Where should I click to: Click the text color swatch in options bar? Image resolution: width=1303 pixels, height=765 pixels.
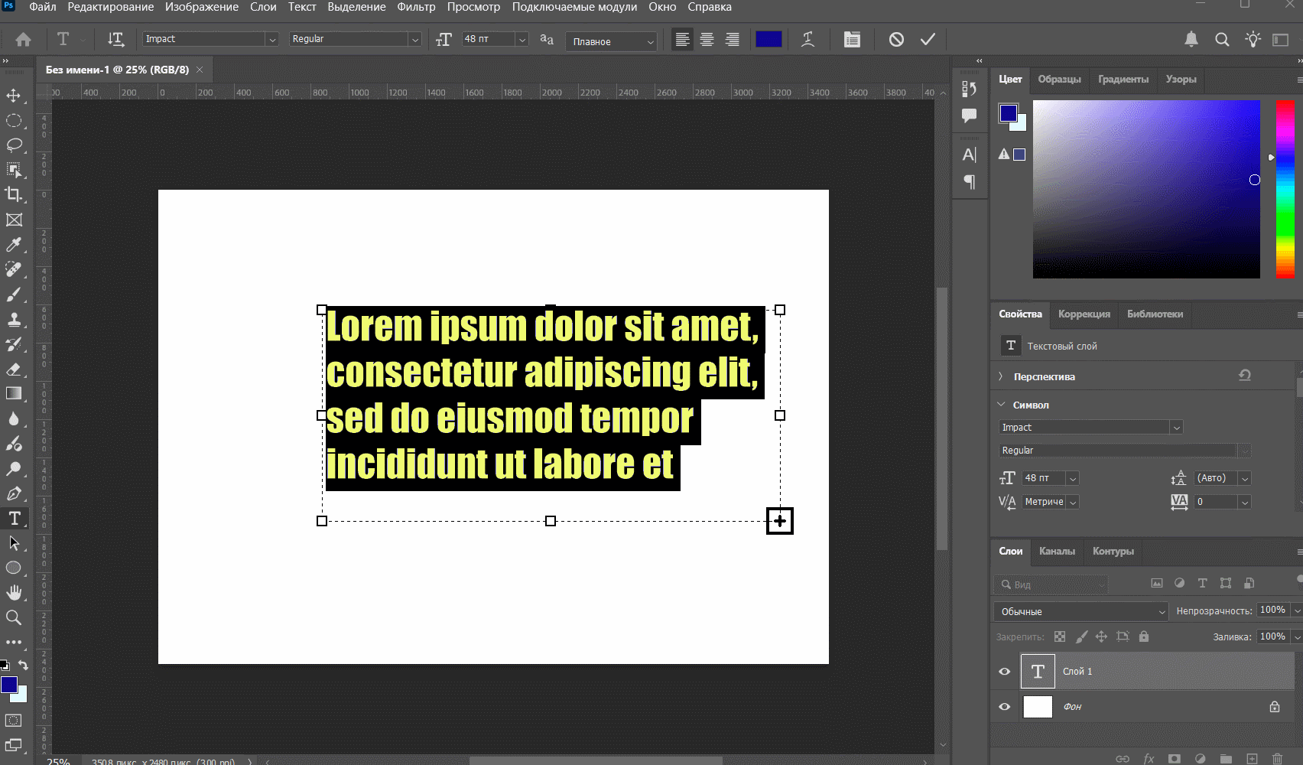click(x=768, y=39)
